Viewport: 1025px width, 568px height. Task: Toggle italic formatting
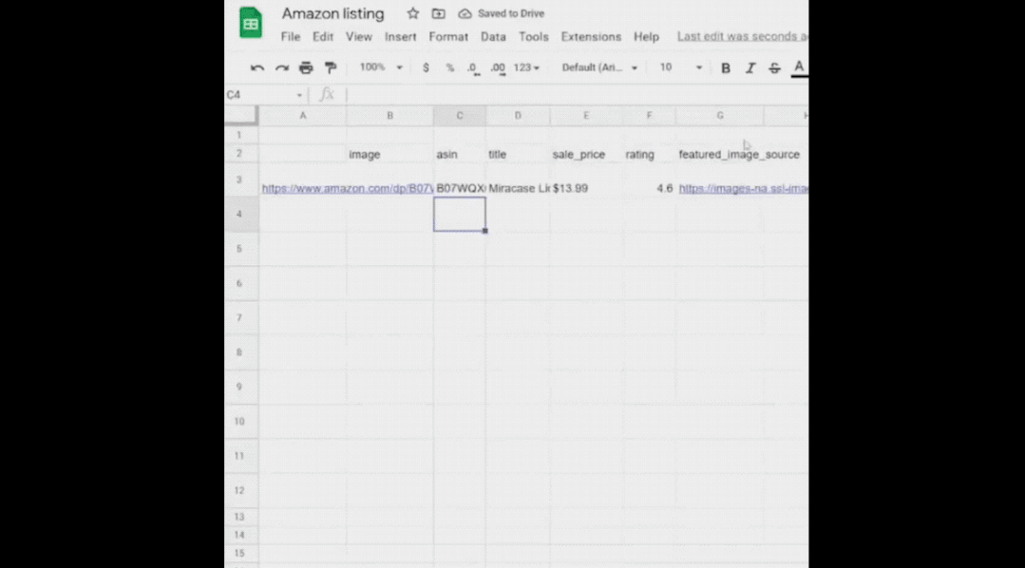(750, 68)
